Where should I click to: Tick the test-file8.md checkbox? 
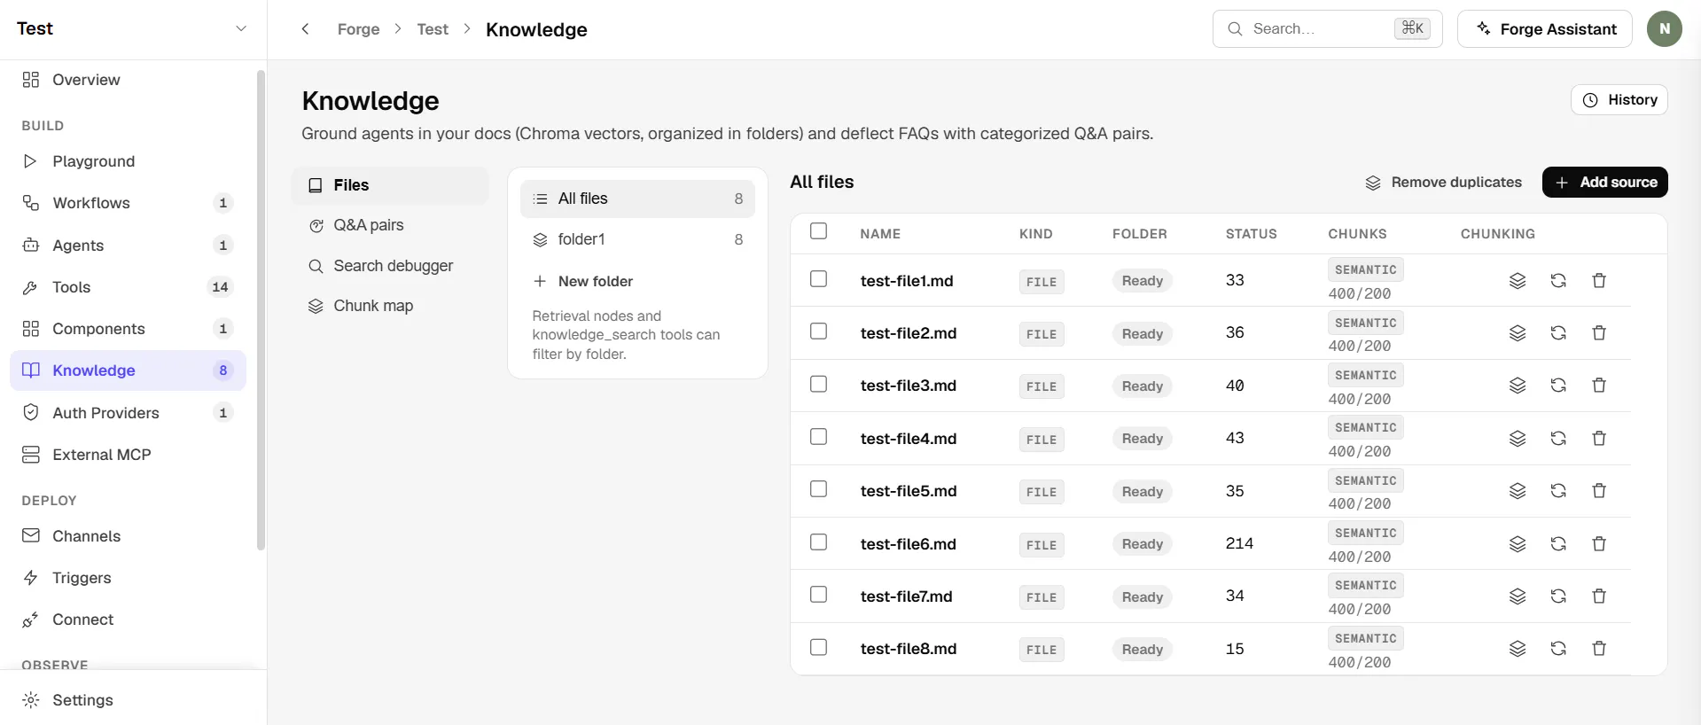[819, 647]
